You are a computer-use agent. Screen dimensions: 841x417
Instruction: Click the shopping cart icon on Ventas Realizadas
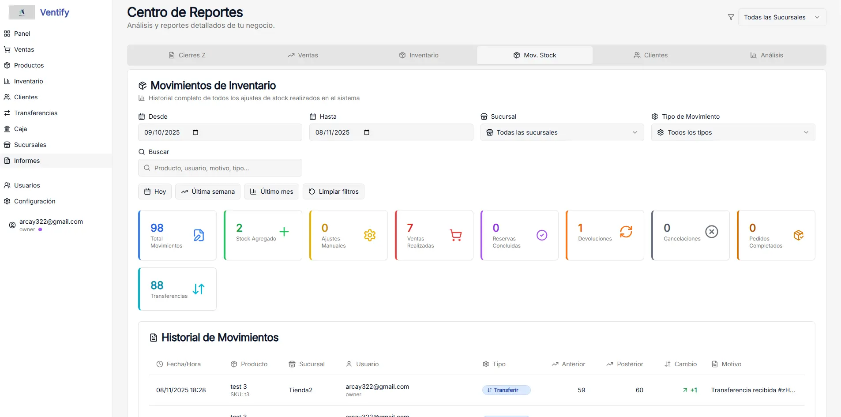455,235
